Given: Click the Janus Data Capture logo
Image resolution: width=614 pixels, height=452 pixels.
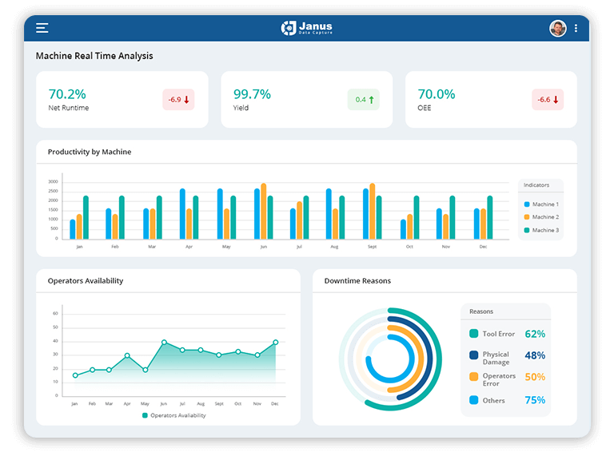Looking at the screenshot, I should click(307, 29).
